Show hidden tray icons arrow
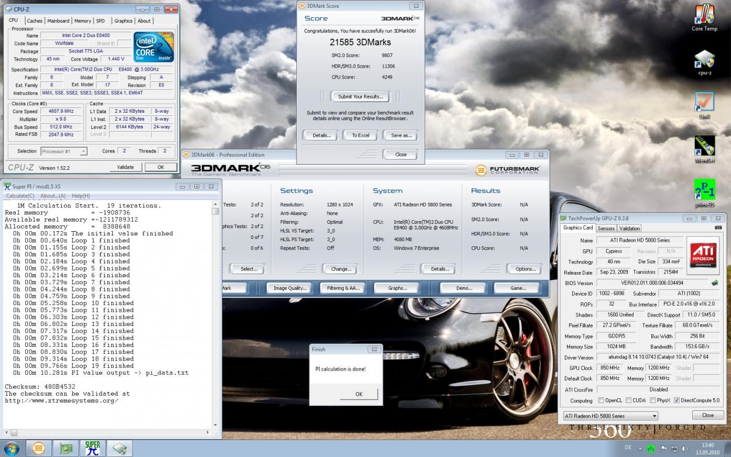Viewport: 731px width, 457px height. point(640,449)
